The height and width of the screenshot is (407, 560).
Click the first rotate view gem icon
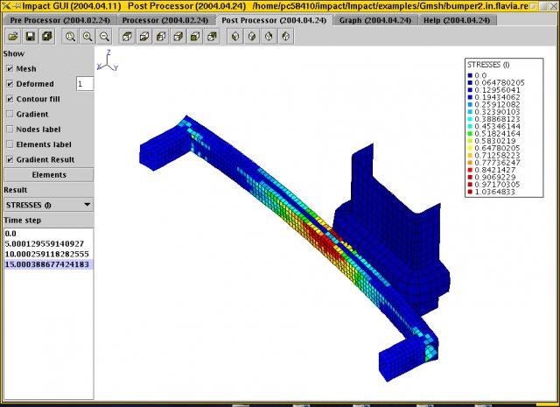235,37
